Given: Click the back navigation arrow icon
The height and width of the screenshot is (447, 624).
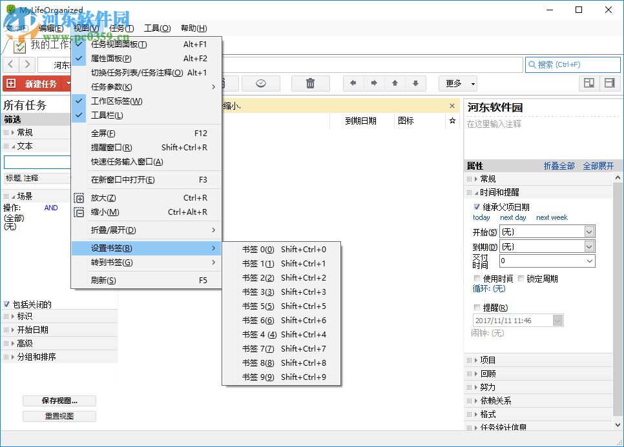Looking at the screenshot, I should click(x=353, y=83).
